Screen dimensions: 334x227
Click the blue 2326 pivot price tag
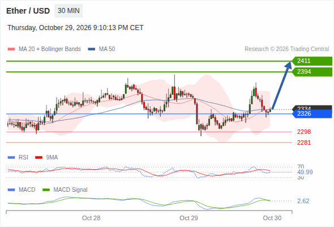[x=312, y=114]
